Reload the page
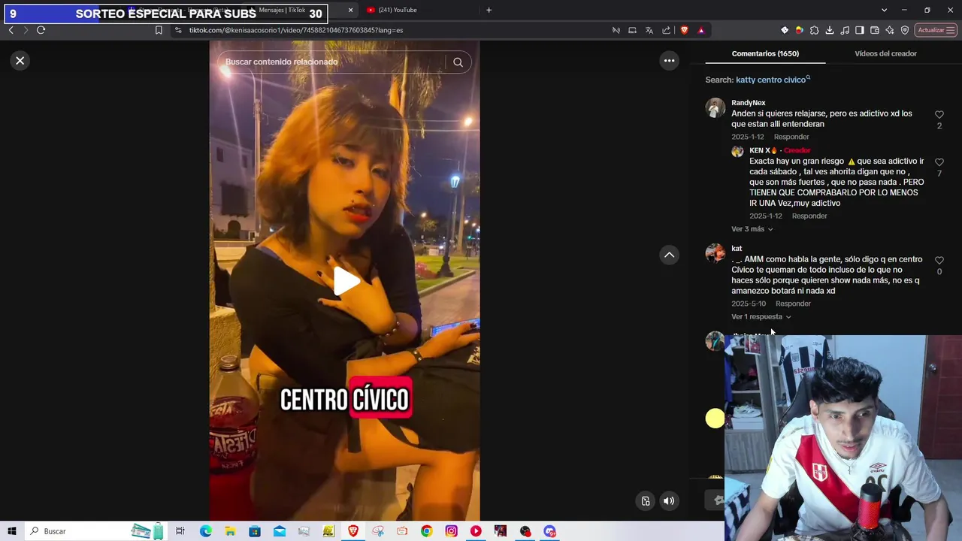 (41, 30)
